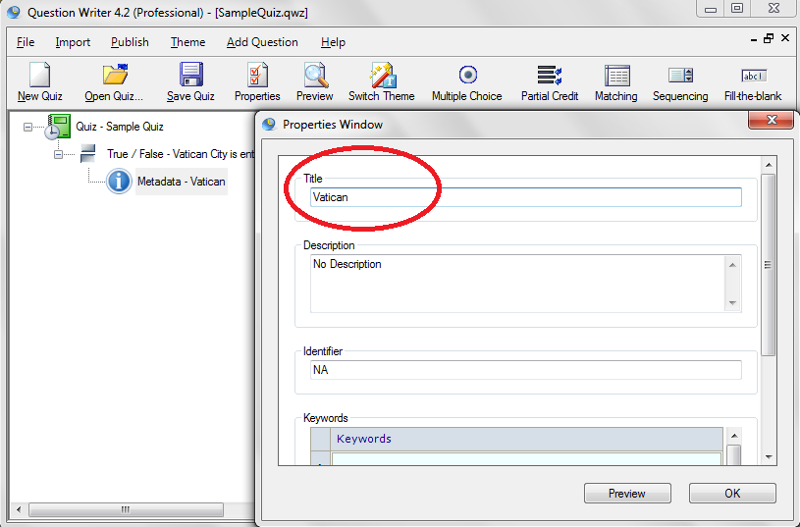Click the Title field containing Vatican
Image resolution: width=800 pixels, height=527 pixels.
(x=525, y=197)
